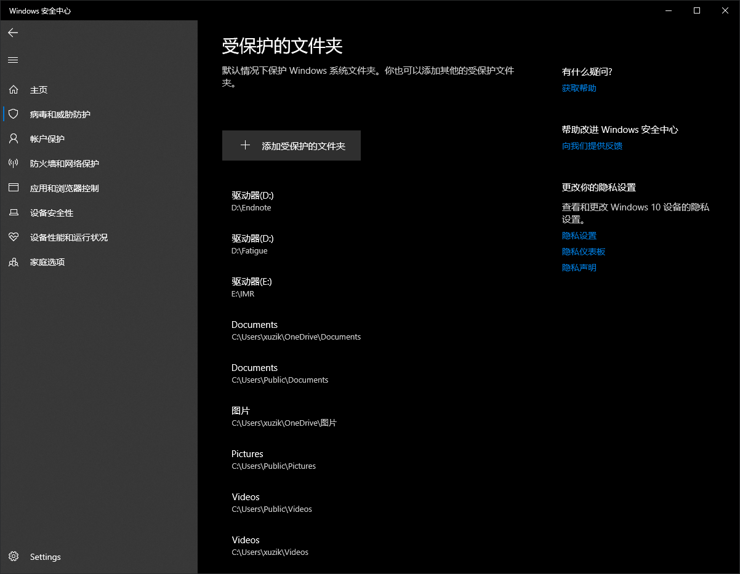Go to 帐户保护 section
The image size is (740, 574).
click(x=99, y=139)
